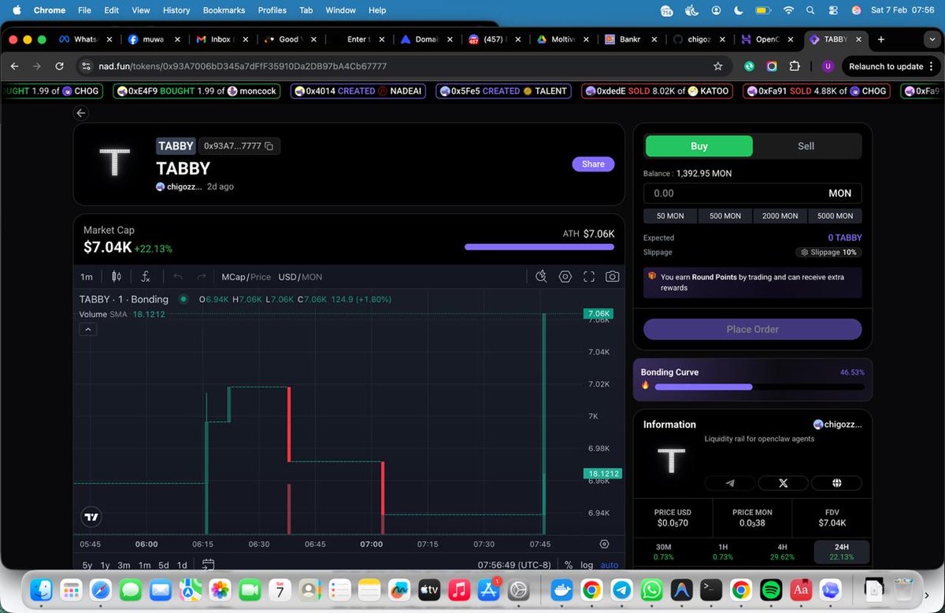Redo the chart action
Image resolution: width=945 pixels, height=613 pixels.
pos(201,277)
